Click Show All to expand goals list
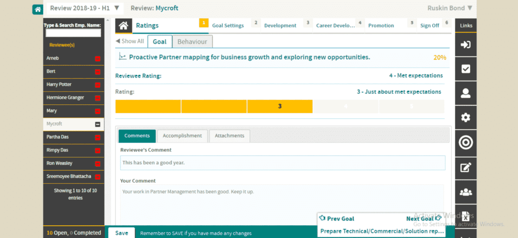The height and width of the screenshot is (238, 518). (x=129, y=41)
